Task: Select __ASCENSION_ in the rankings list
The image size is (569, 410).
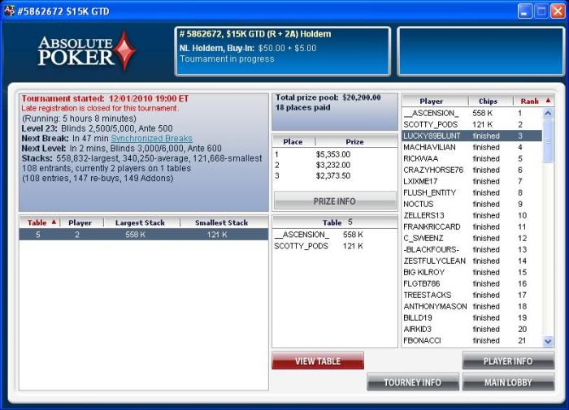Action: click(471, 113)
